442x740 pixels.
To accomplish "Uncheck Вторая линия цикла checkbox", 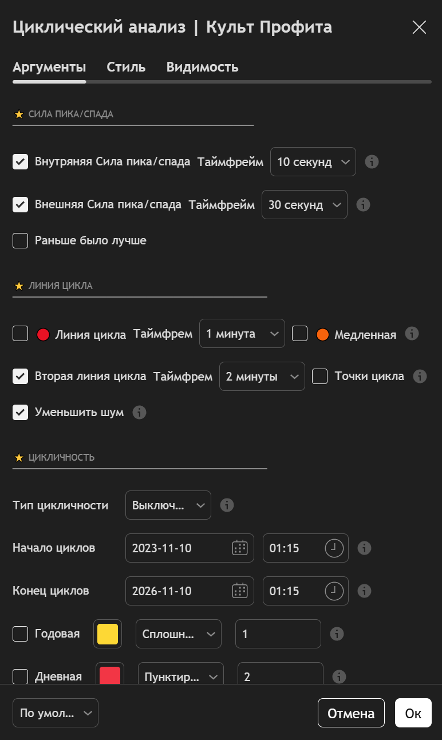I will pyautogui.click(x=21, y=376).
